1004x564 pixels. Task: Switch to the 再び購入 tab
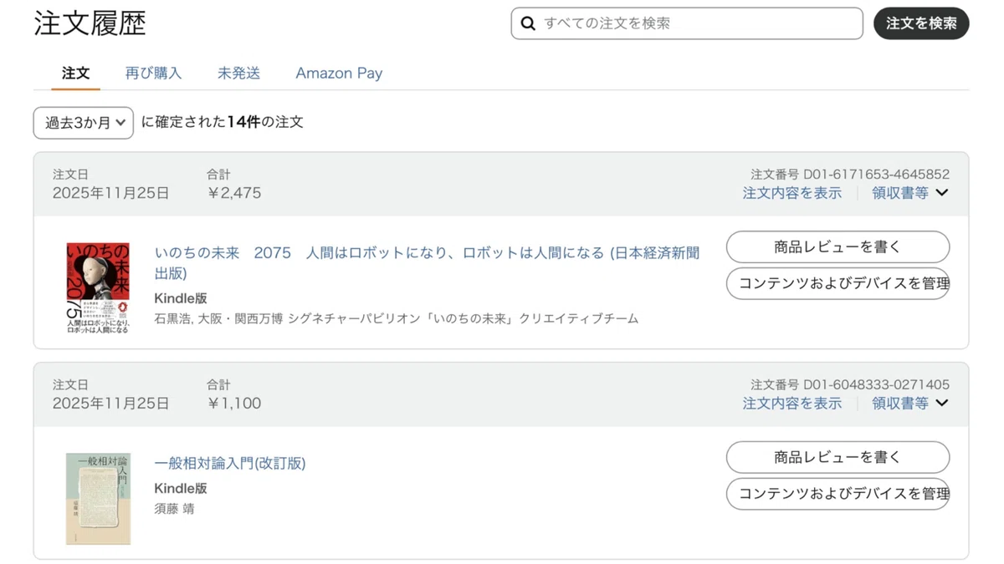pos(153,73)
